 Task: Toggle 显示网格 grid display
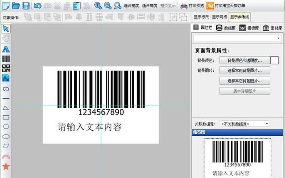coord(219,17)
